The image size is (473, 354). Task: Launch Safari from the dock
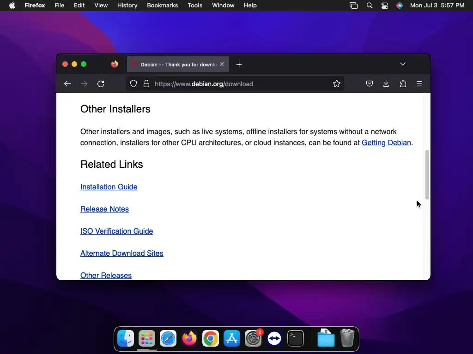tap(168, 338)
